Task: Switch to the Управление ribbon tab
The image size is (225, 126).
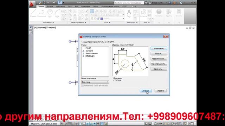Action: (85, 6)
